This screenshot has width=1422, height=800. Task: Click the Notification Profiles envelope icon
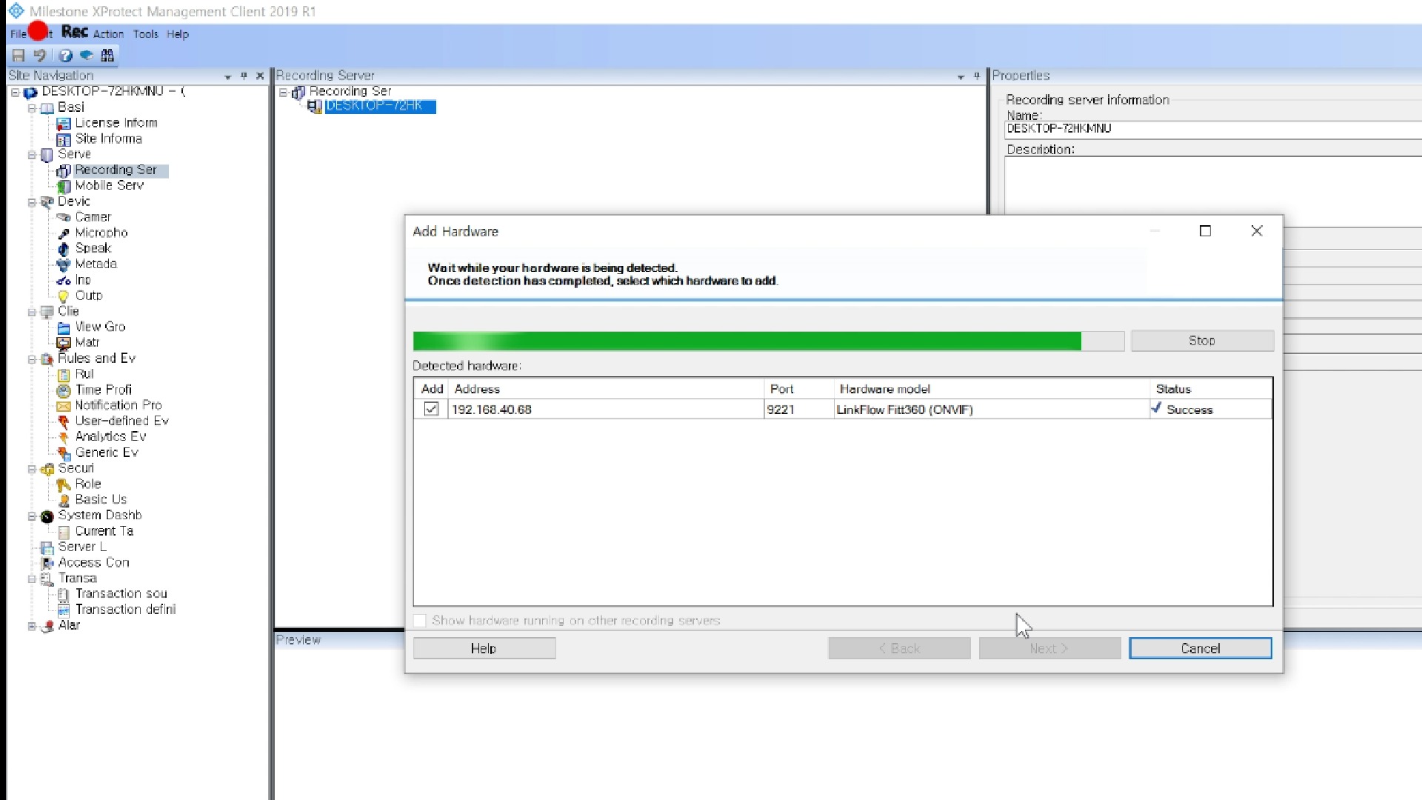(64, 406)
